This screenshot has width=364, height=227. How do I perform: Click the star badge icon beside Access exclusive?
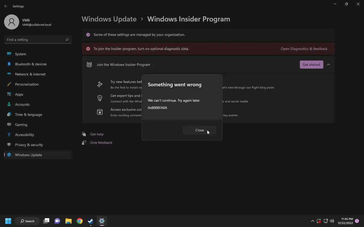pyautogui.click(x=100, y=112)
